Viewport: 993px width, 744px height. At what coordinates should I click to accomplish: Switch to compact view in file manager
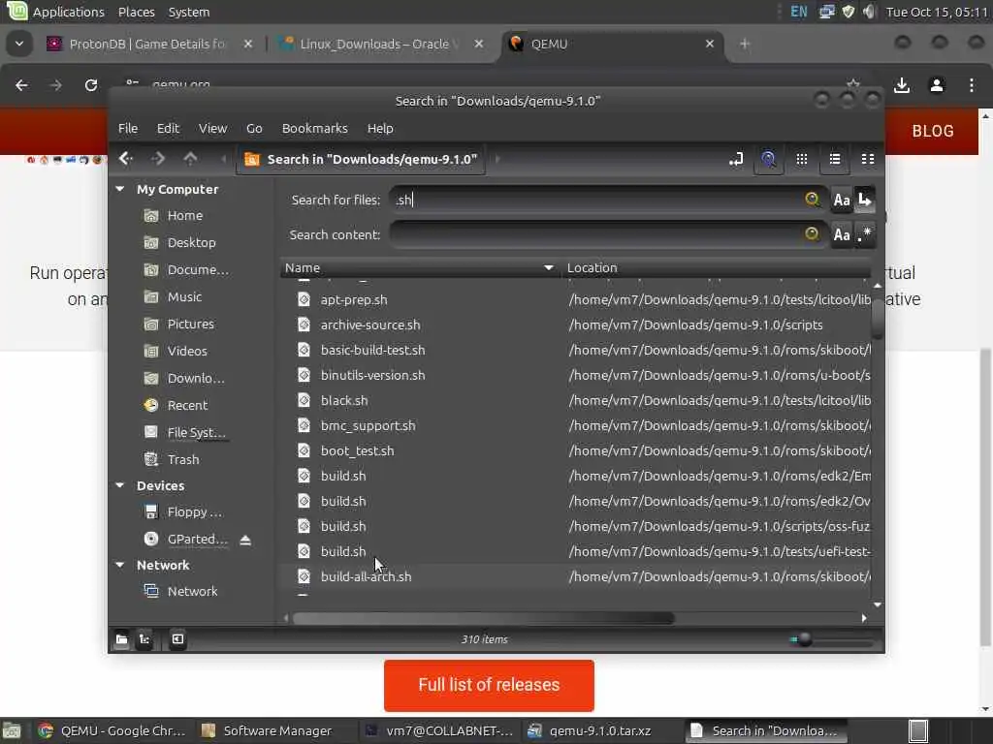coord(868,160)
